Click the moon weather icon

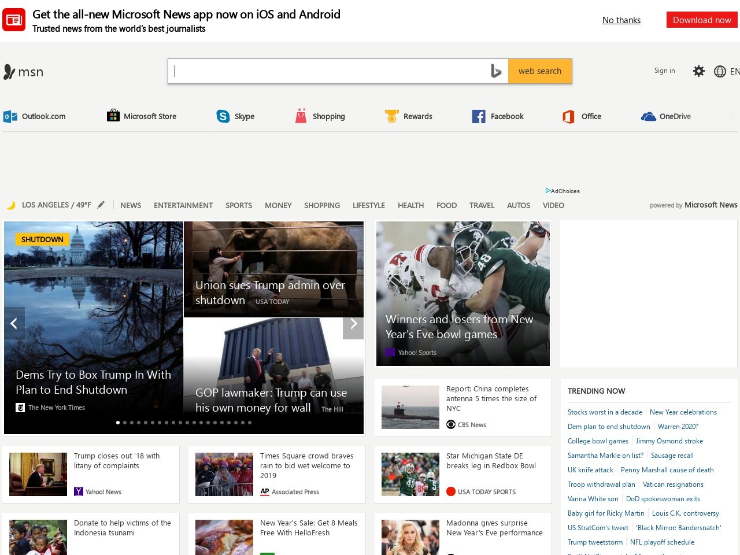11,205
